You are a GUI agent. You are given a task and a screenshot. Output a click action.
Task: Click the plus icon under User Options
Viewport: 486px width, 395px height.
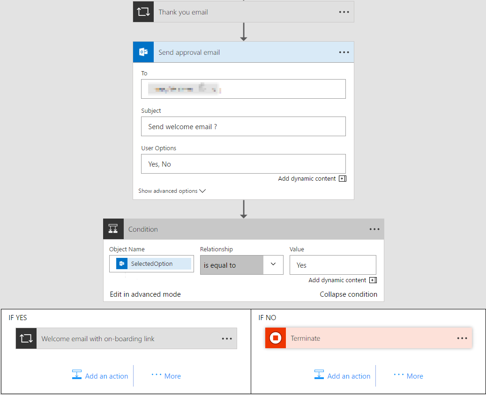coord(343,179)
